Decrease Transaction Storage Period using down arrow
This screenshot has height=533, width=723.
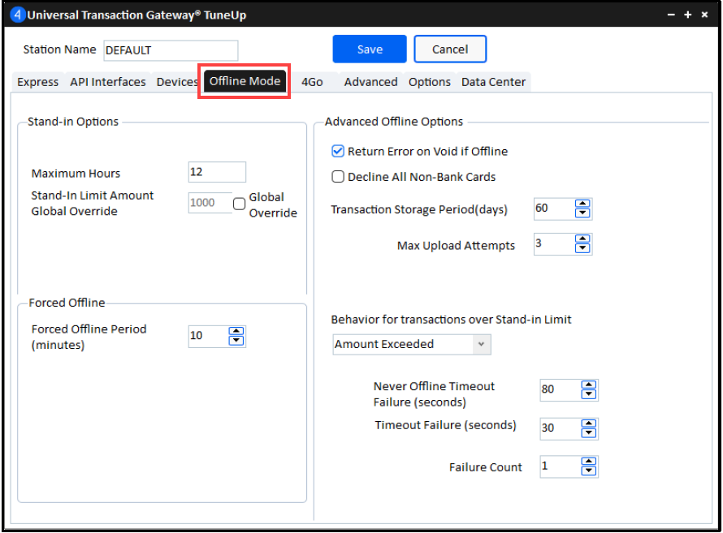582,213
